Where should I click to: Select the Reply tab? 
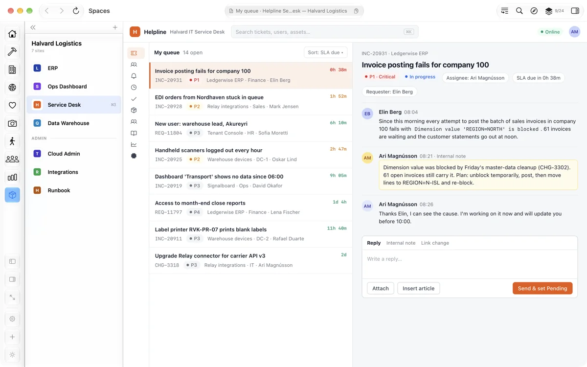pyautogui.click(x=374, y=243)
